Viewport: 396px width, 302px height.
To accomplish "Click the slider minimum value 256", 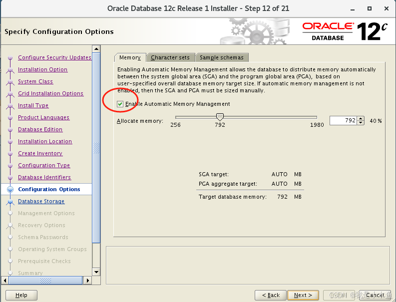I will [175, 125].
